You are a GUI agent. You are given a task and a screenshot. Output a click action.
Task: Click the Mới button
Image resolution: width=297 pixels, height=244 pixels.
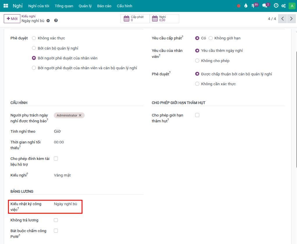coord(12,19)
